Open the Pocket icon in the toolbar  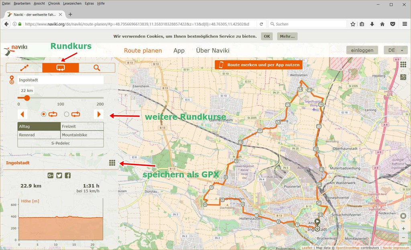(x=393, y=24)
